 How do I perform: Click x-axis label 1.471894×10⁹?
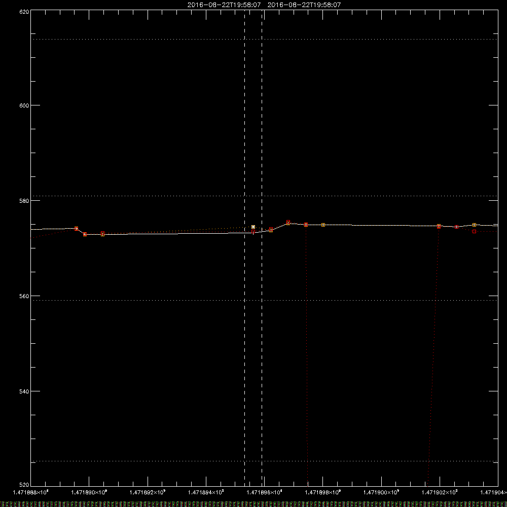[206, 492]
